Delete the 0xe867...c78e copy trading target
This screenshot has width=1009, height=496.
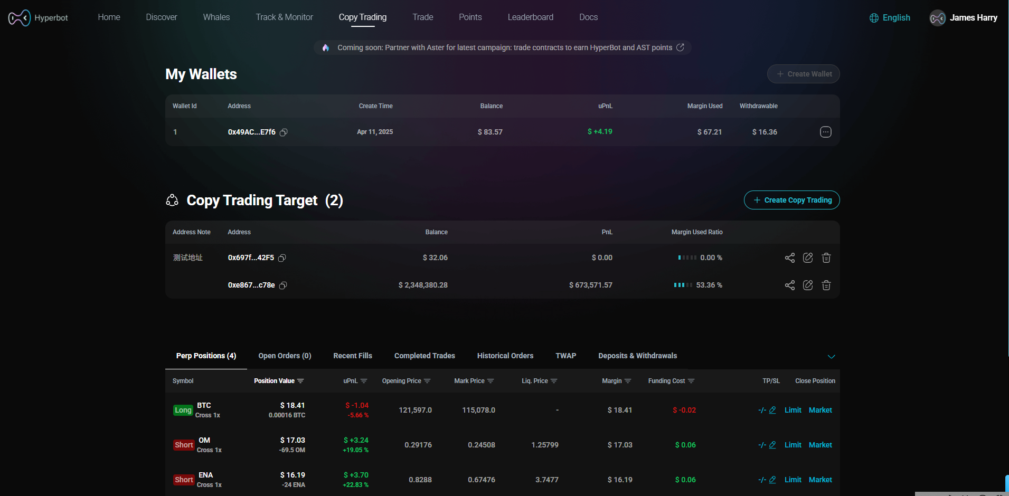click(826, 285)
